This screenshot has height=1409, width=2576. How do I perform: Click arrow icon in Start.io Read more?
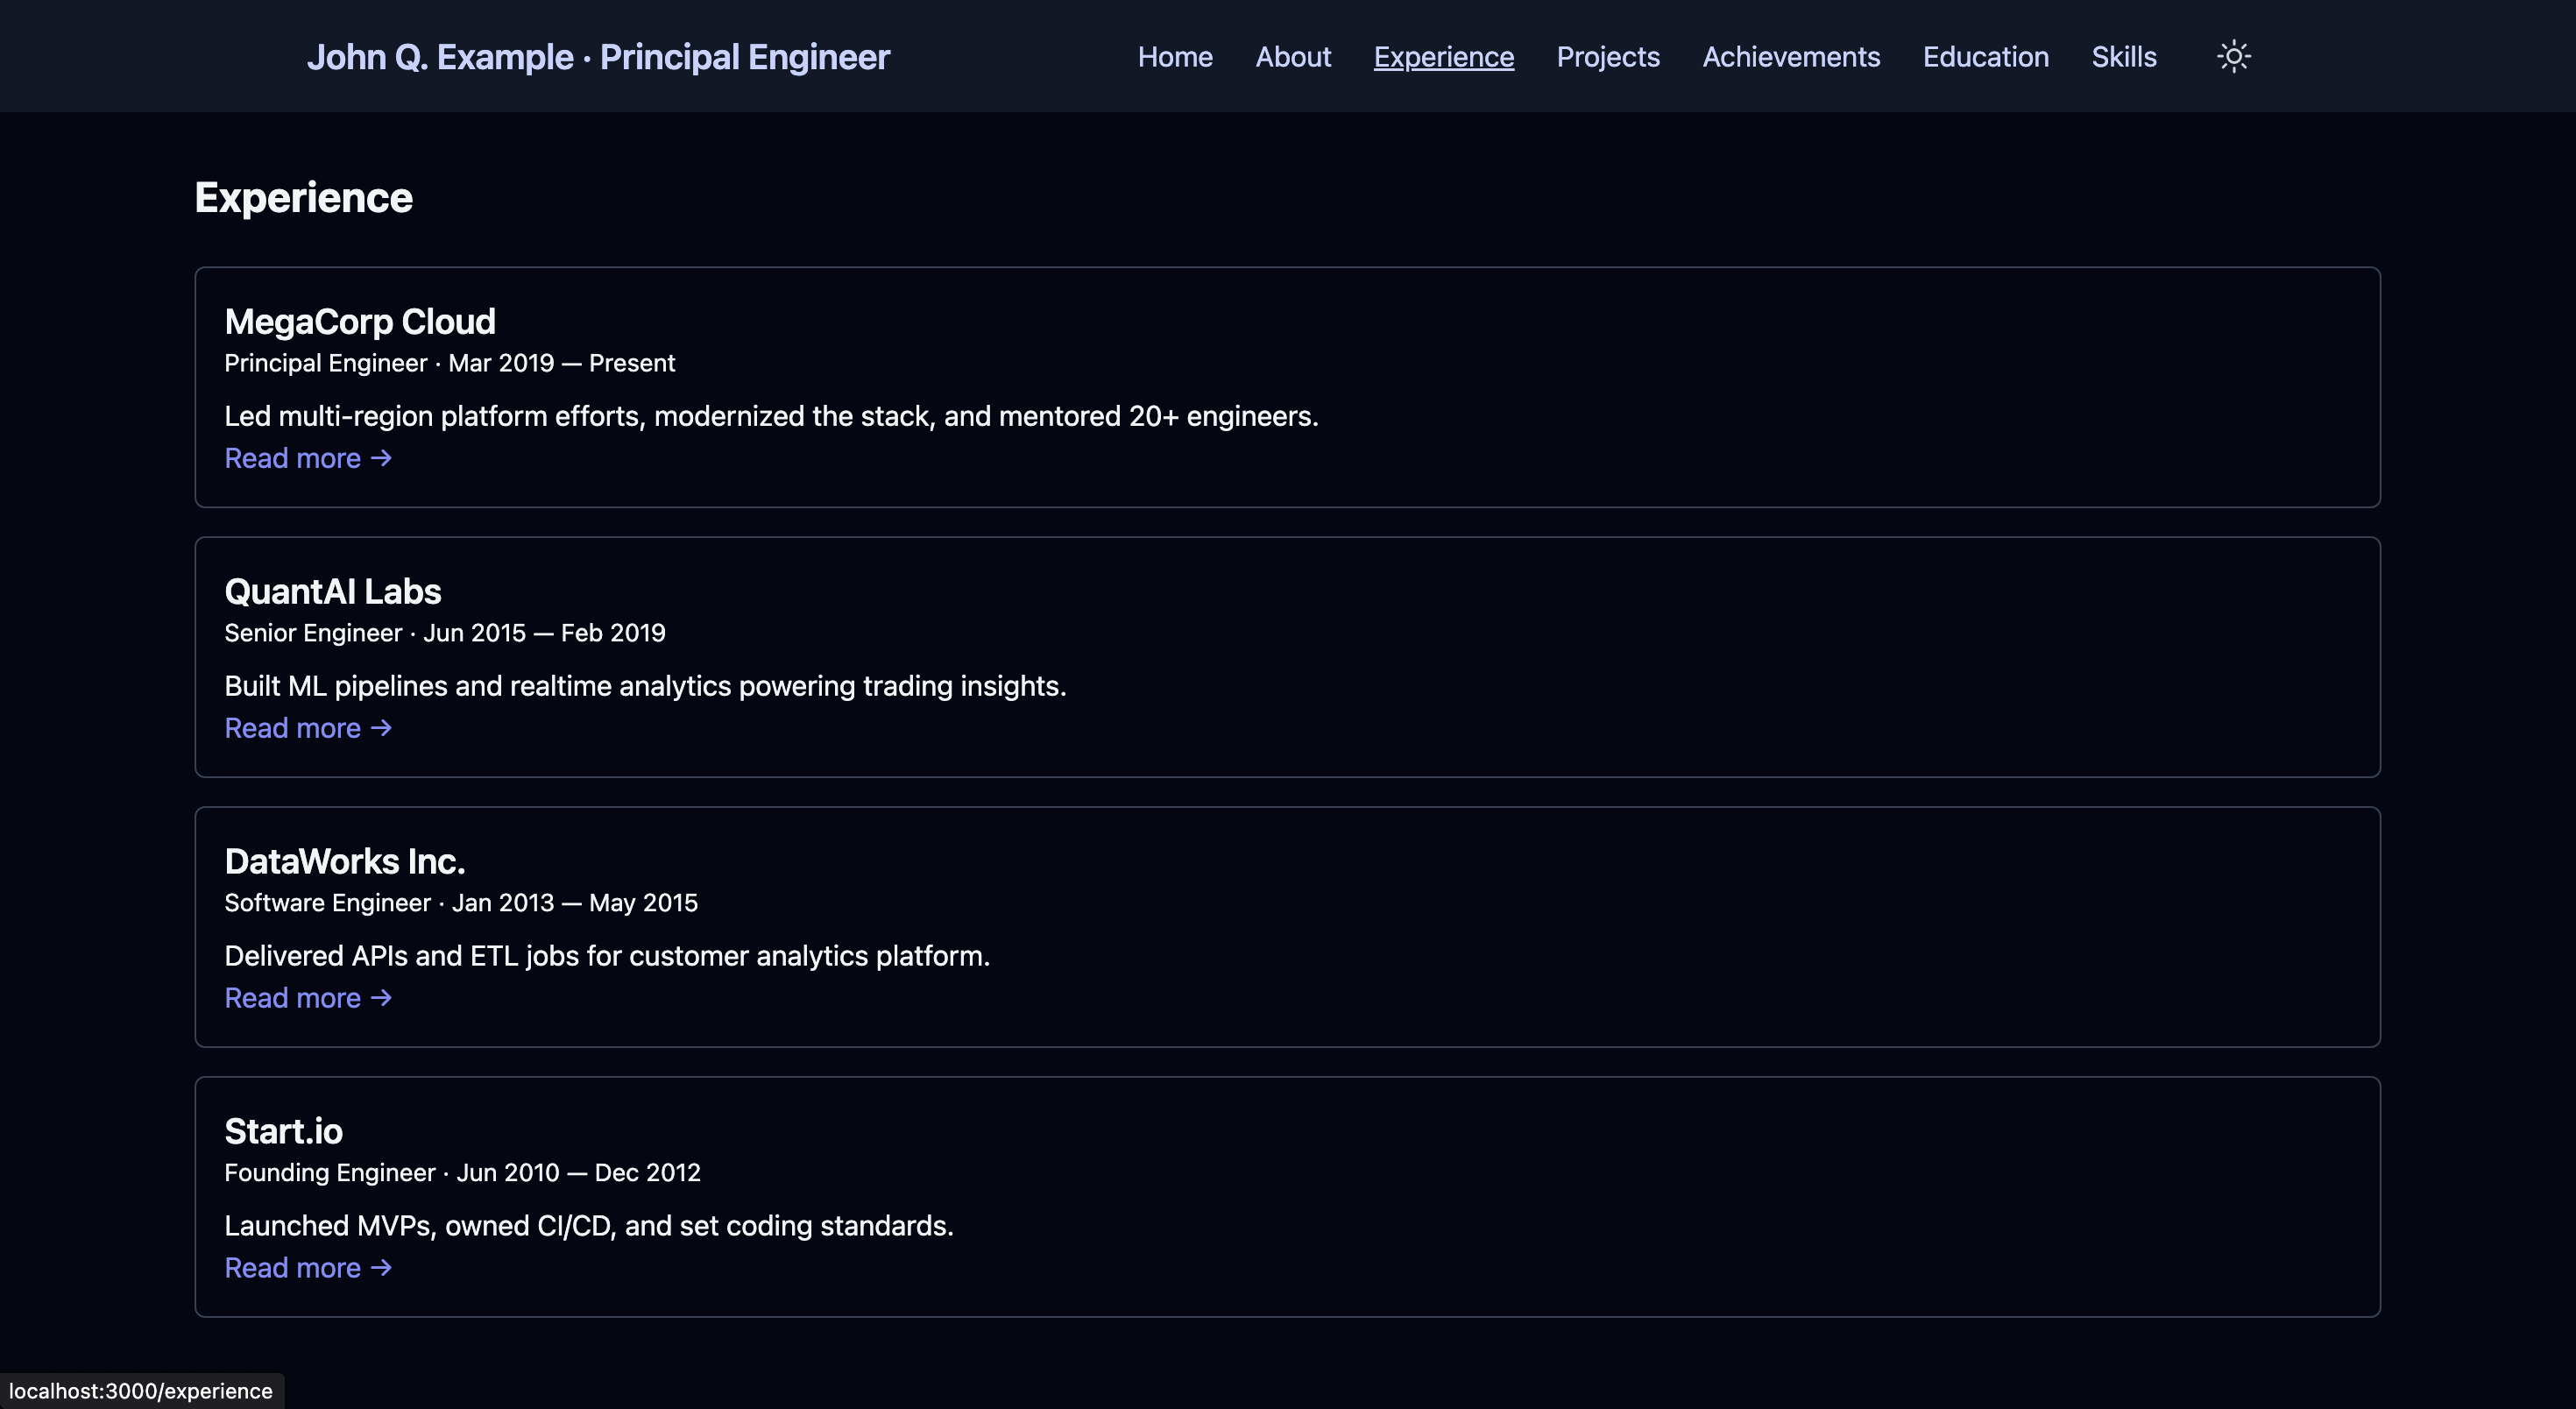[381, 1268]
